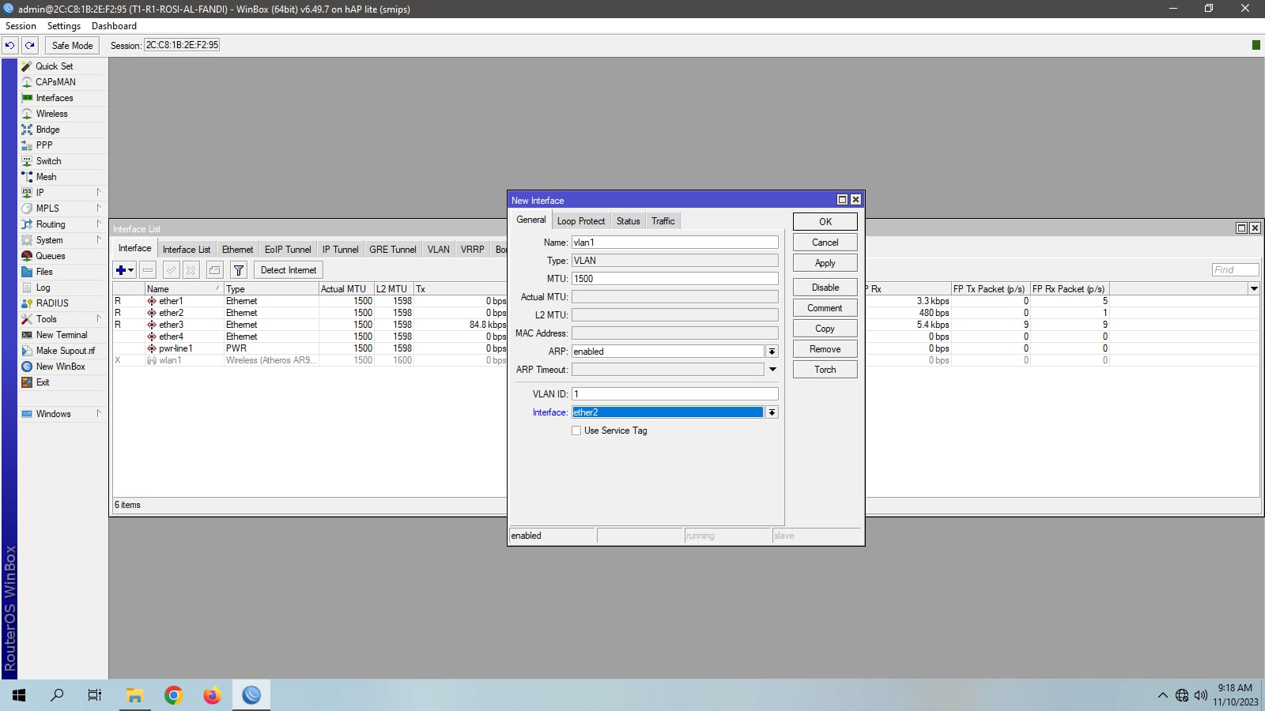Open the Add (plus) dropdown in Interface List
Screen dimensions: 1265x711
click(x=125, y=270)
